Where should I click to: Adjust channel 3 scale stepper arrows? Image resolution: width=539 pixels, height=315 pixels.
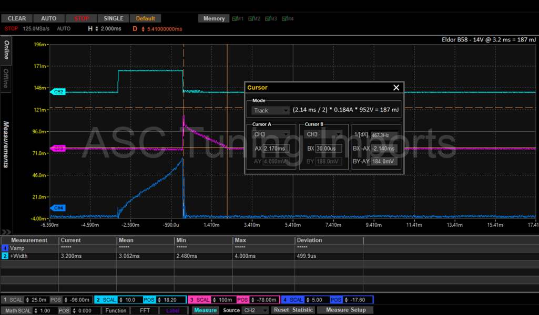coord(214,300)
